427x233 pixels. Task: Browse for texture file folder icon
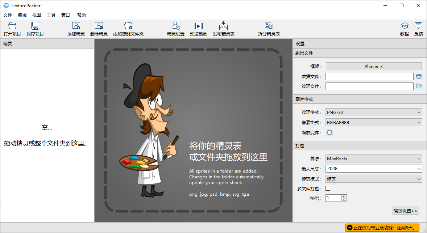click(x=419, y=86)
